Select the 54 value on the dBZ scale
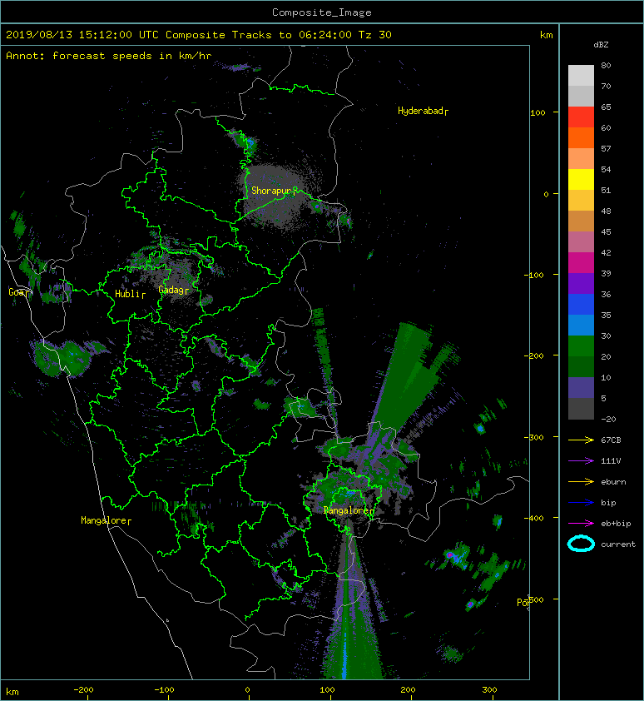644x701 pixels. (x=606, y=170)
